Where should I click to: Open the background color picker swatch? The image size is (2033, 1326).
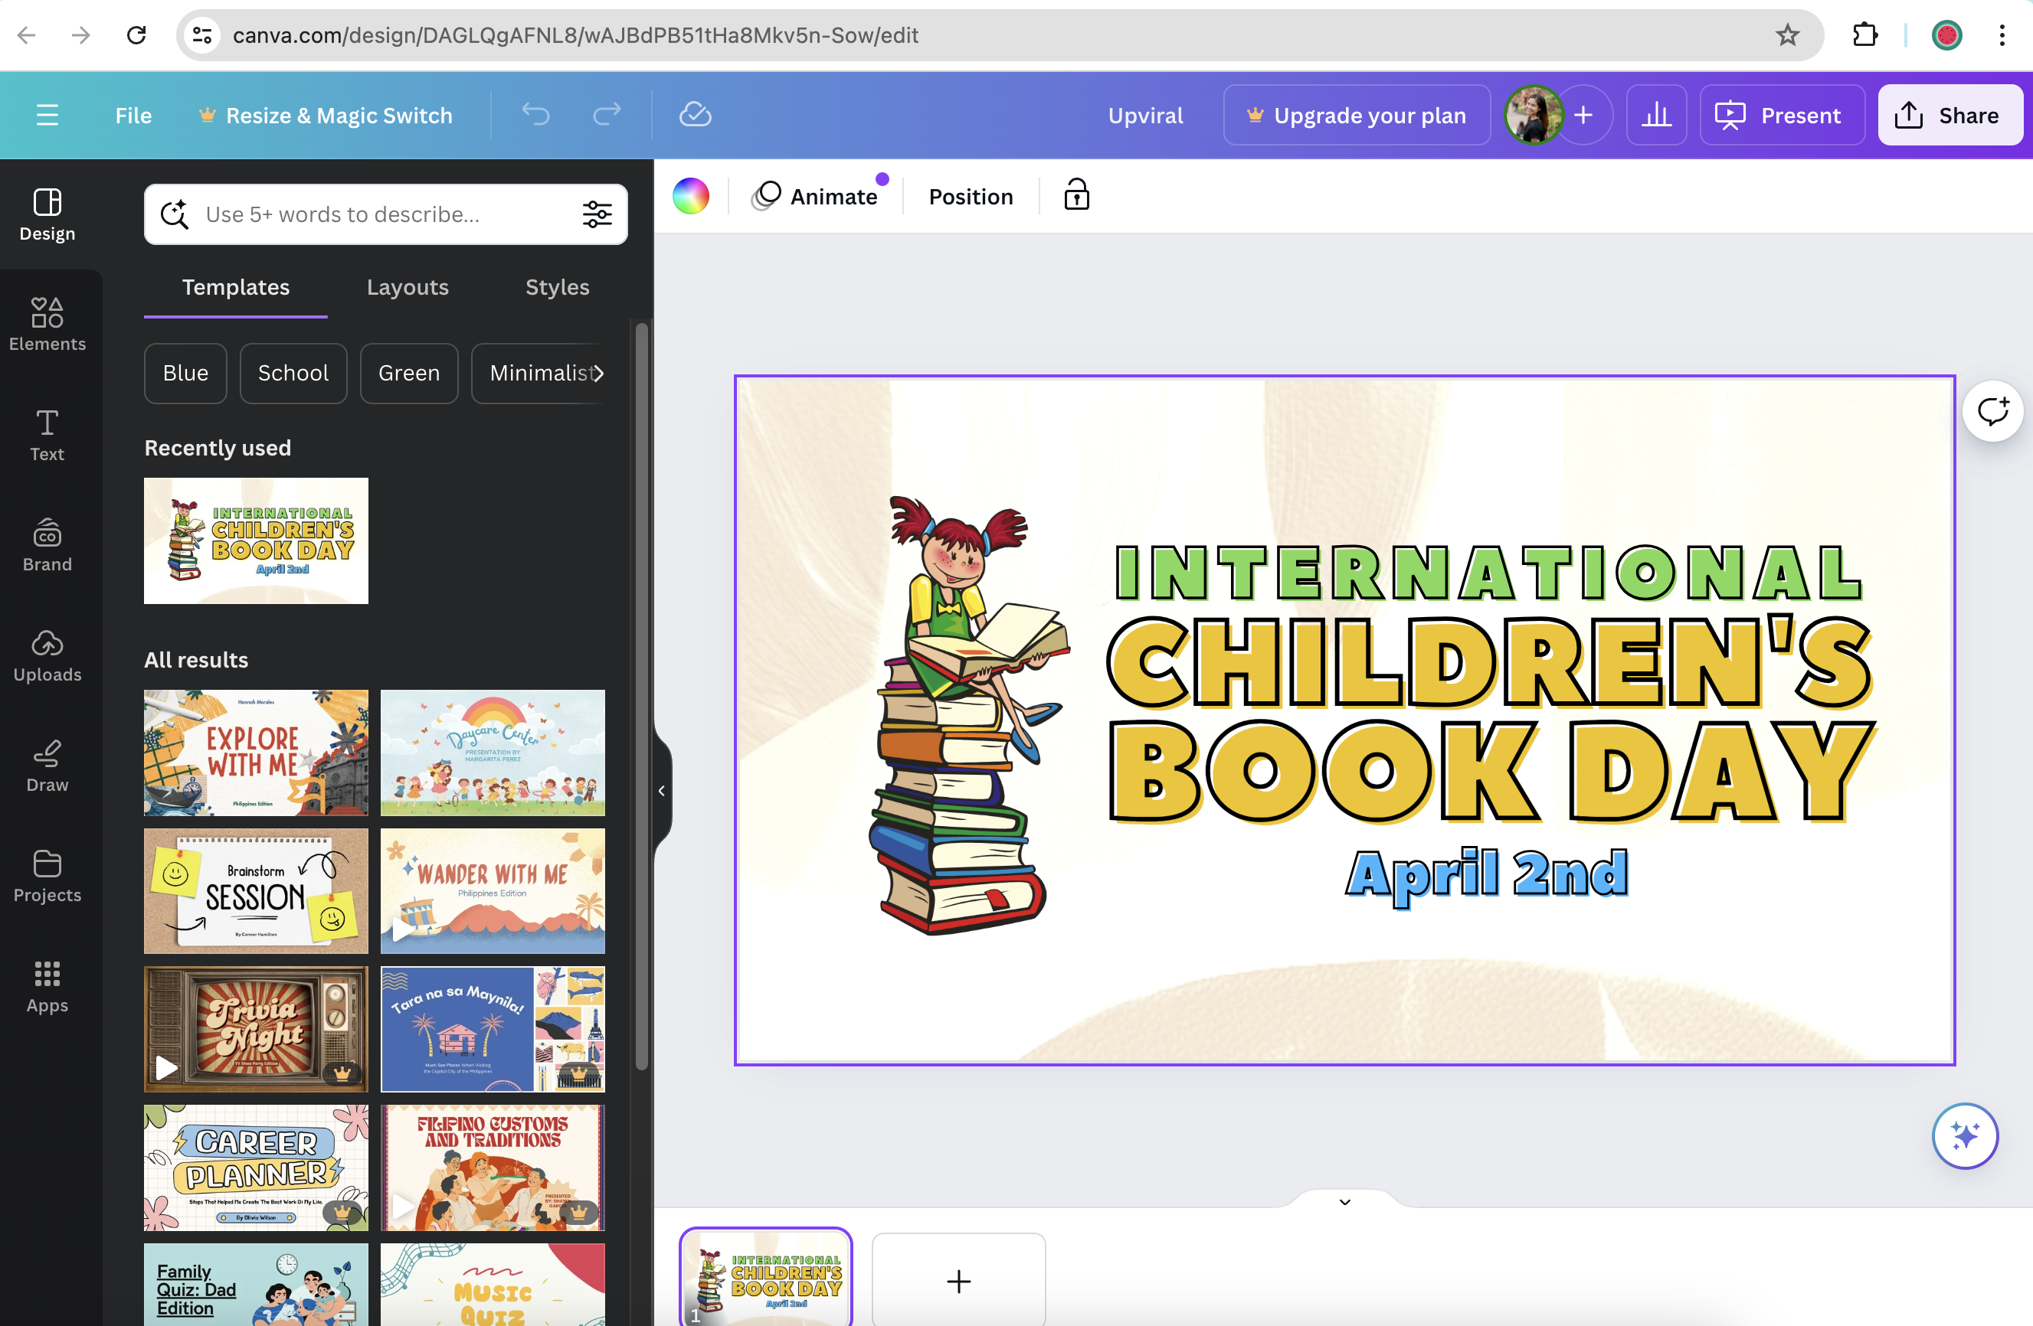pyautogui.click(x=690, y=195)
